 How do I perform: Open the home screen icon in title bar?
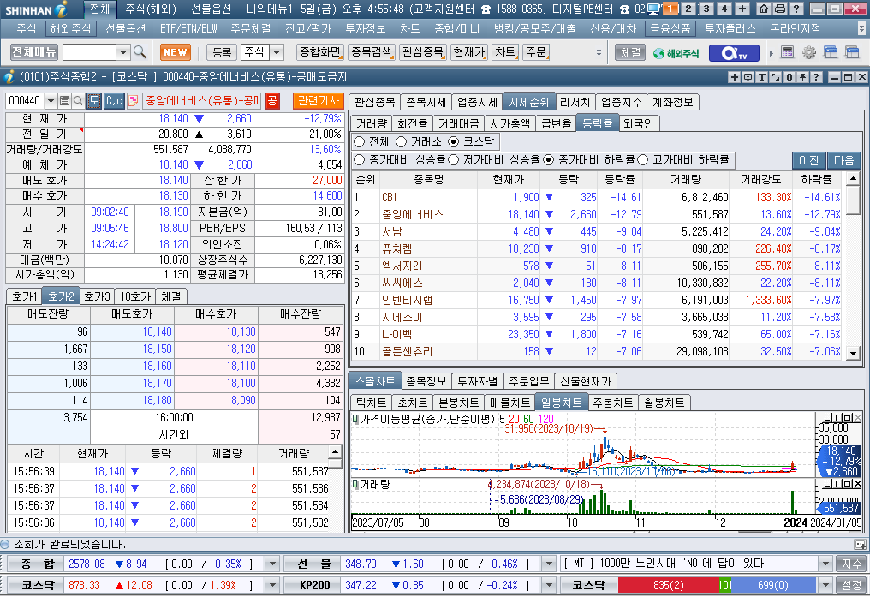[764, 9]
